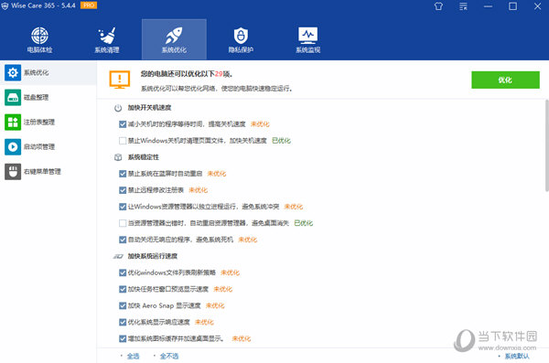
Task: Maximize the Wise Care 365 window
Action: [x=512, y=6]
